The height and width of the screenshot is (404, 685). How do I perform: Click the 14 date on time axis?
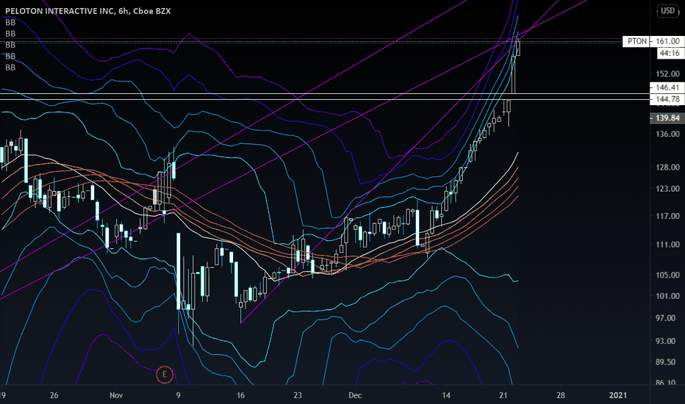[x=446, y=395]
